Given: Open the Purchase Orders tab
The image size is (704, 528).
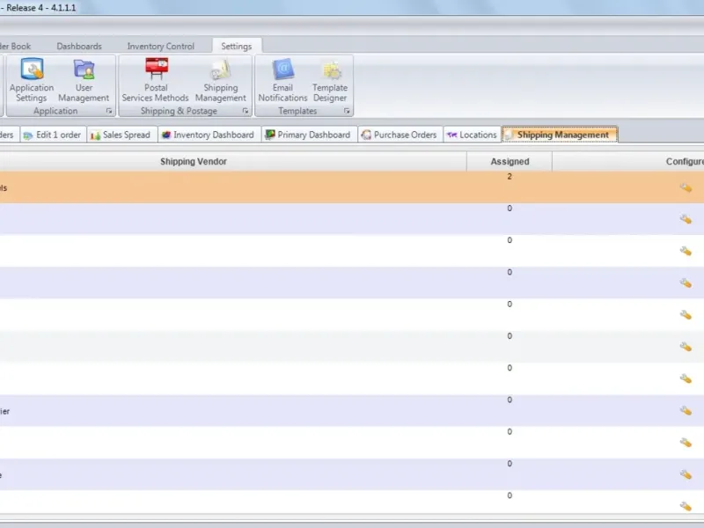Looking at the screenshot, I should click(x=400, y=135).
